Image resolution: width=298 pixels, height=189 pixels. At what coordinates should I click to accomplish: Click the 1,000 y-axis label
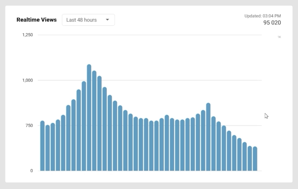pos(28,80)
